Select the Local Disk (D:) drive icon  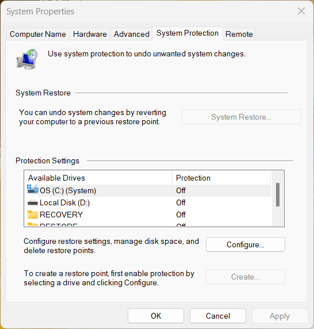(x=33, y=202)
